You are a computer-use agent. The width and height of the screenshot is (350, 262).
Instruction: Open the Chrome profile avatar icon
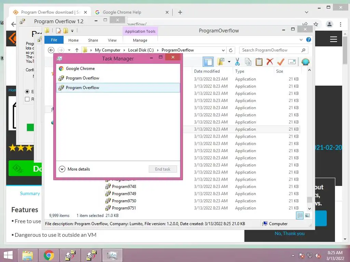point(329,24)
